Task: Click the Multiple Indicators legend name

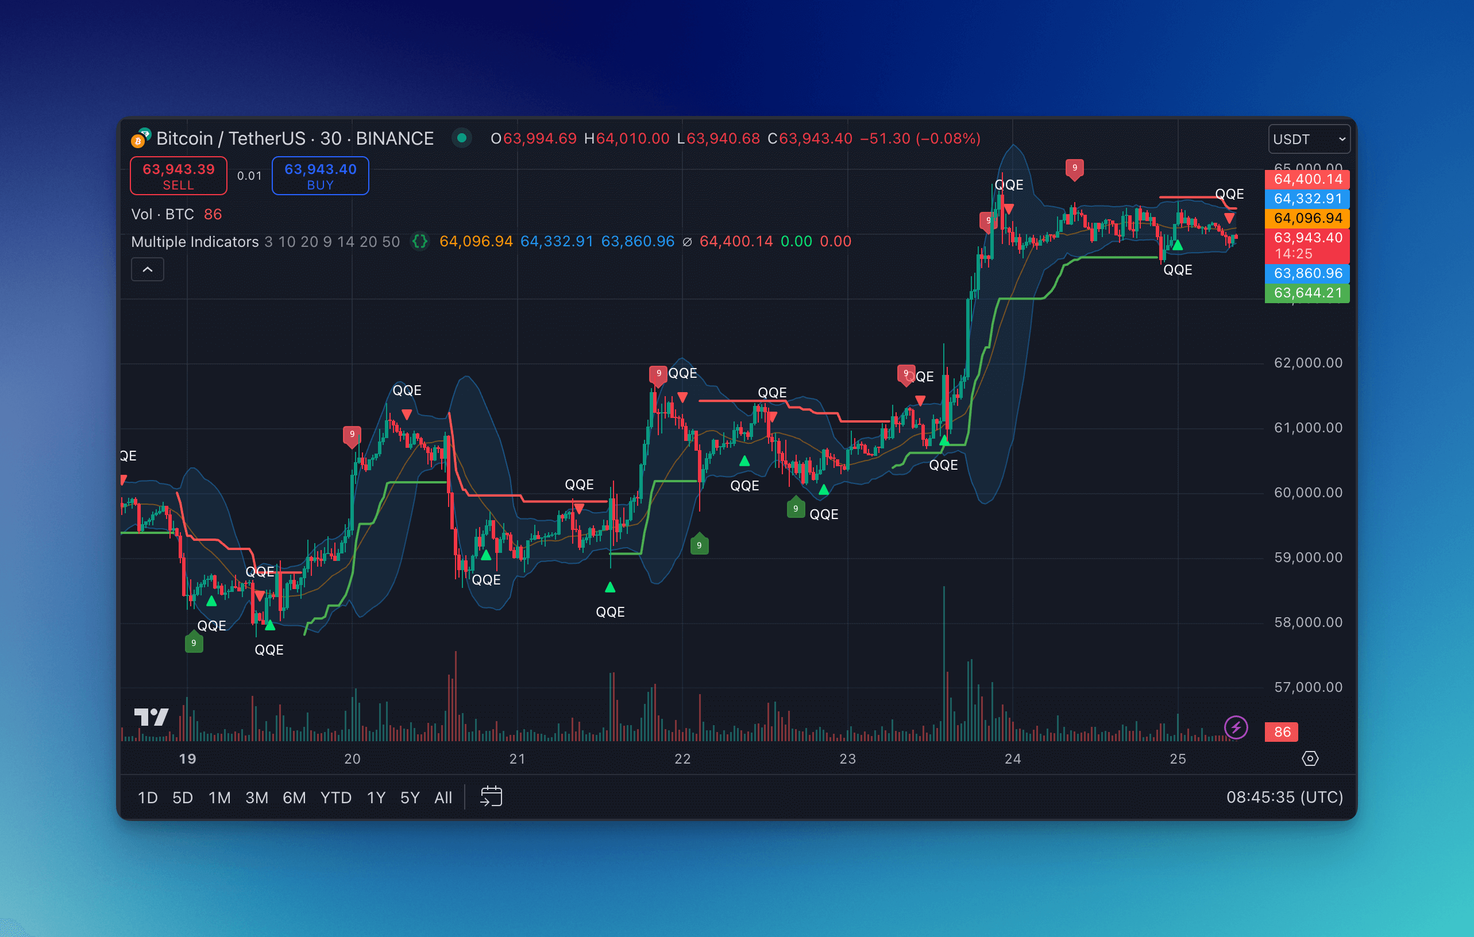Action: pos(195,242)
